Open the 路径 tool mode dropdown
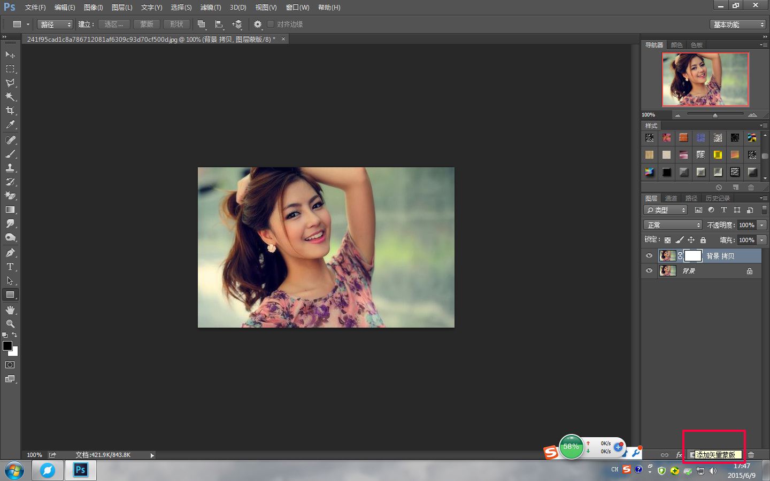 pyautogui.click(x=55, y=25)
